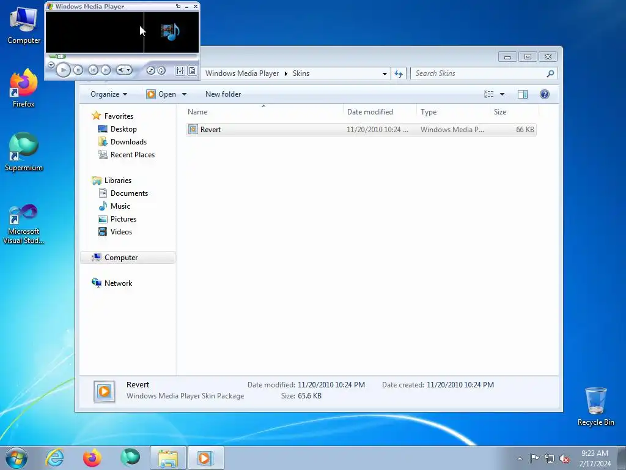Open the Organize menu
626x470 pixels.
(x=109, y=94)
